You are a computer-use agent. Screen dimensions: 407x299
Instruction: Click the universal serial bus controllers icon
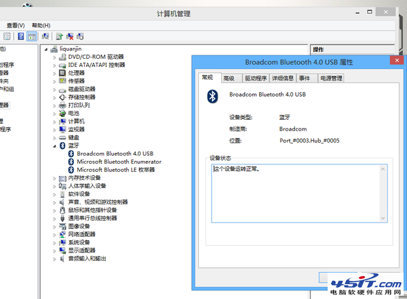point(62,218)
